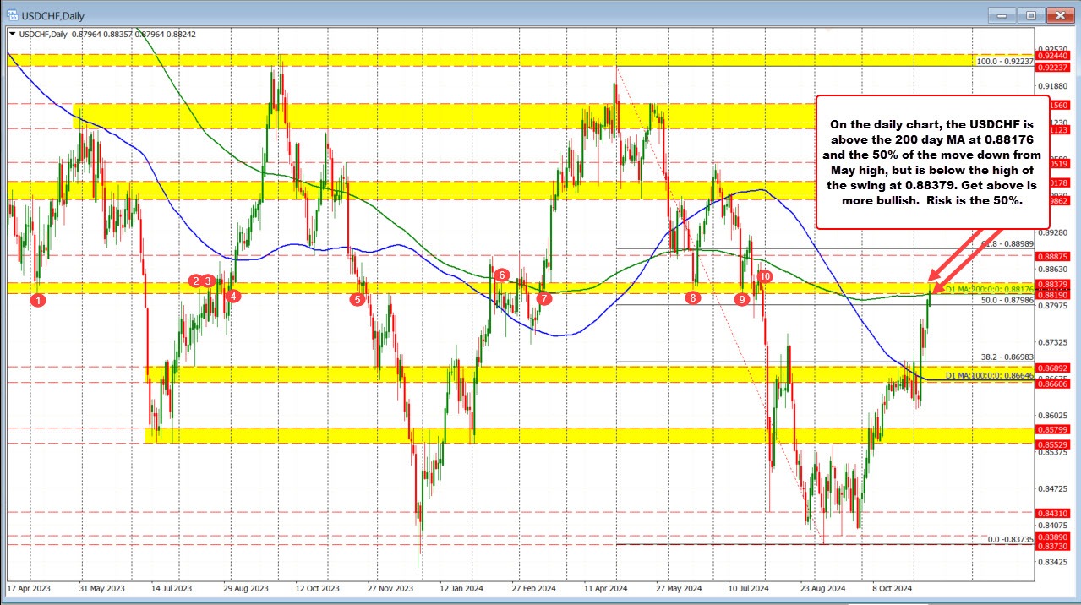Click the 0.88379 red price label
This screenshot has width=1081, height=605.
pos(1056,284)
